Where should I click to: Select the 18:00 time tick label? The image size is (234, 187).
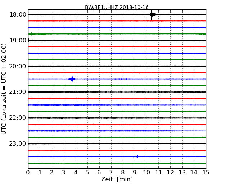[x=18, y=15]
